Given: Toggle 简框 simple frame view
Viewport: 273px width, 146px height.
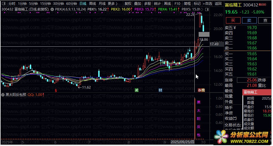Looking at the screenshot, I should tap(187, 4).
